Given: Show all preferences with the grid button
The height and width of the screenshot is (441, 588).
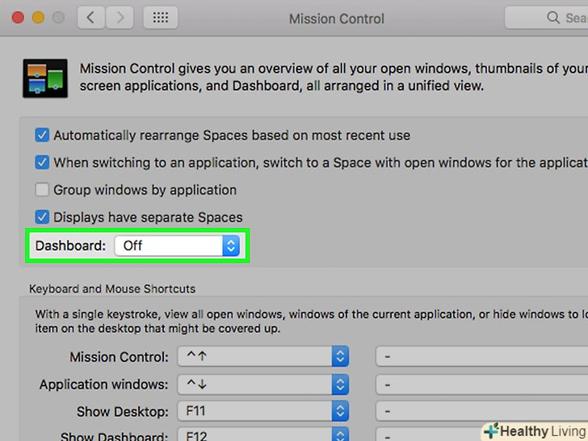Looking at the screenshot, I should (x=161, y=17).
